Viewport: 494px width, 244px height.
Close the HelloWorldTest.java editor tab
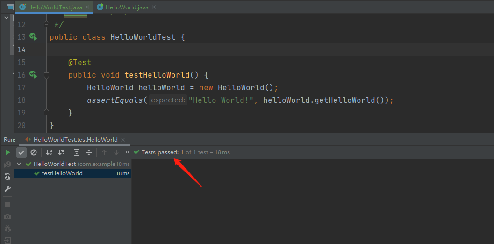[x=88, y=7]
